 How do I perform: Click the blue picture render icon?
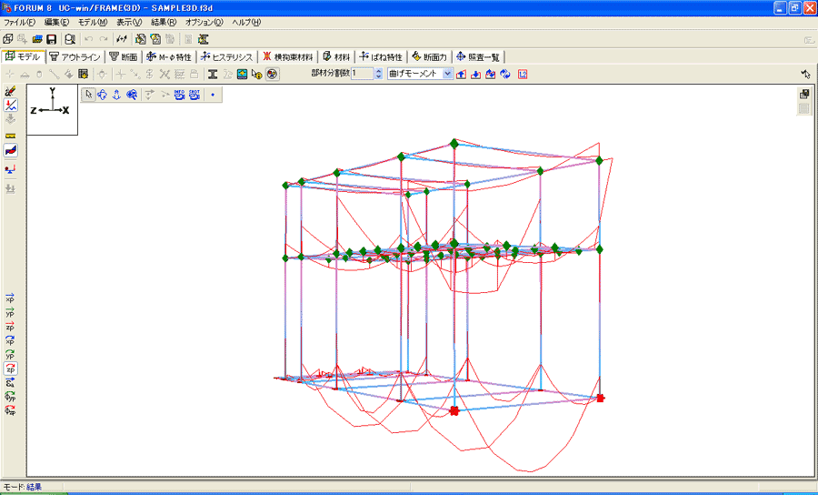(242, 74)
